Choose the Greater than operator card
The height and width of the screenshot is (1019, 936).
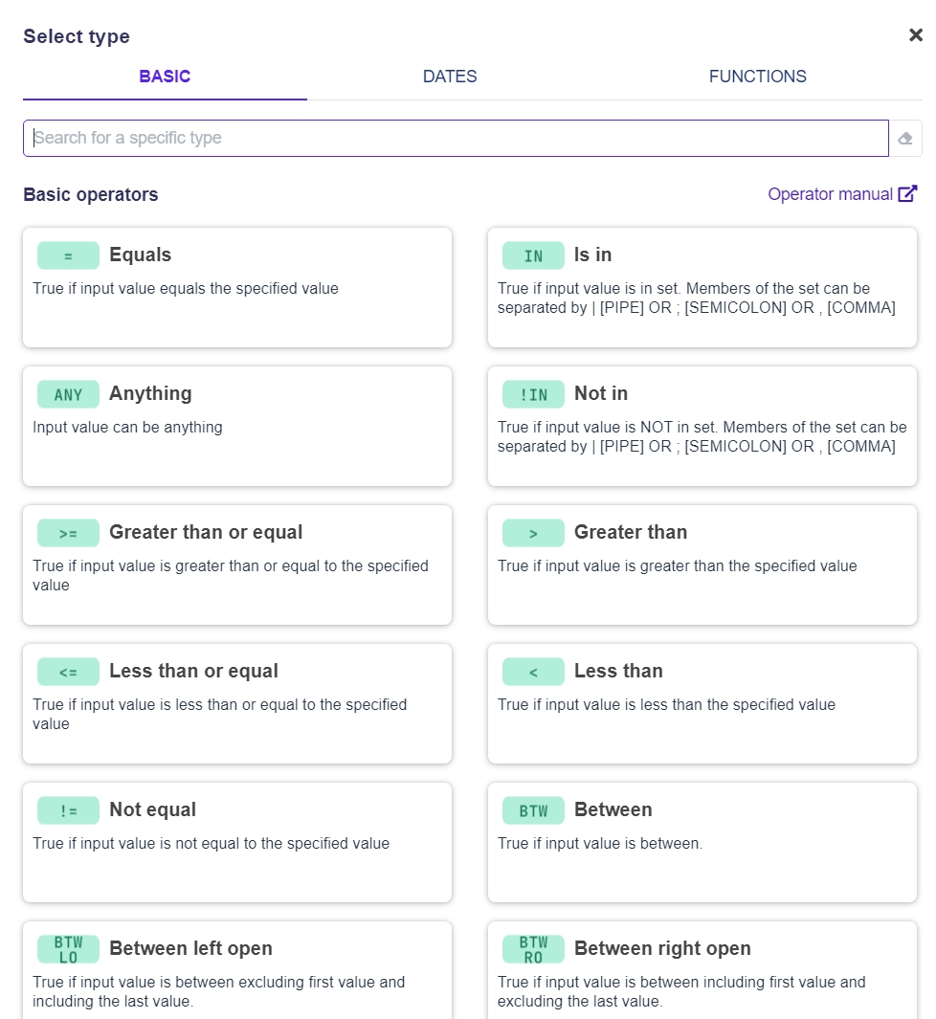[x=702, y=565]
